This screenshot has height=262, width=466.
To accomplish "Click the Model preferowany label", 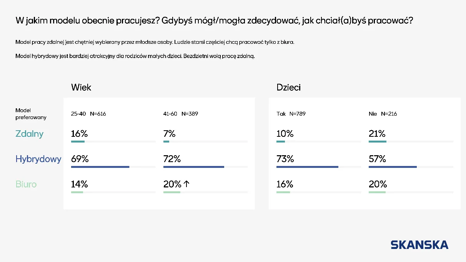I will point(31,114).
